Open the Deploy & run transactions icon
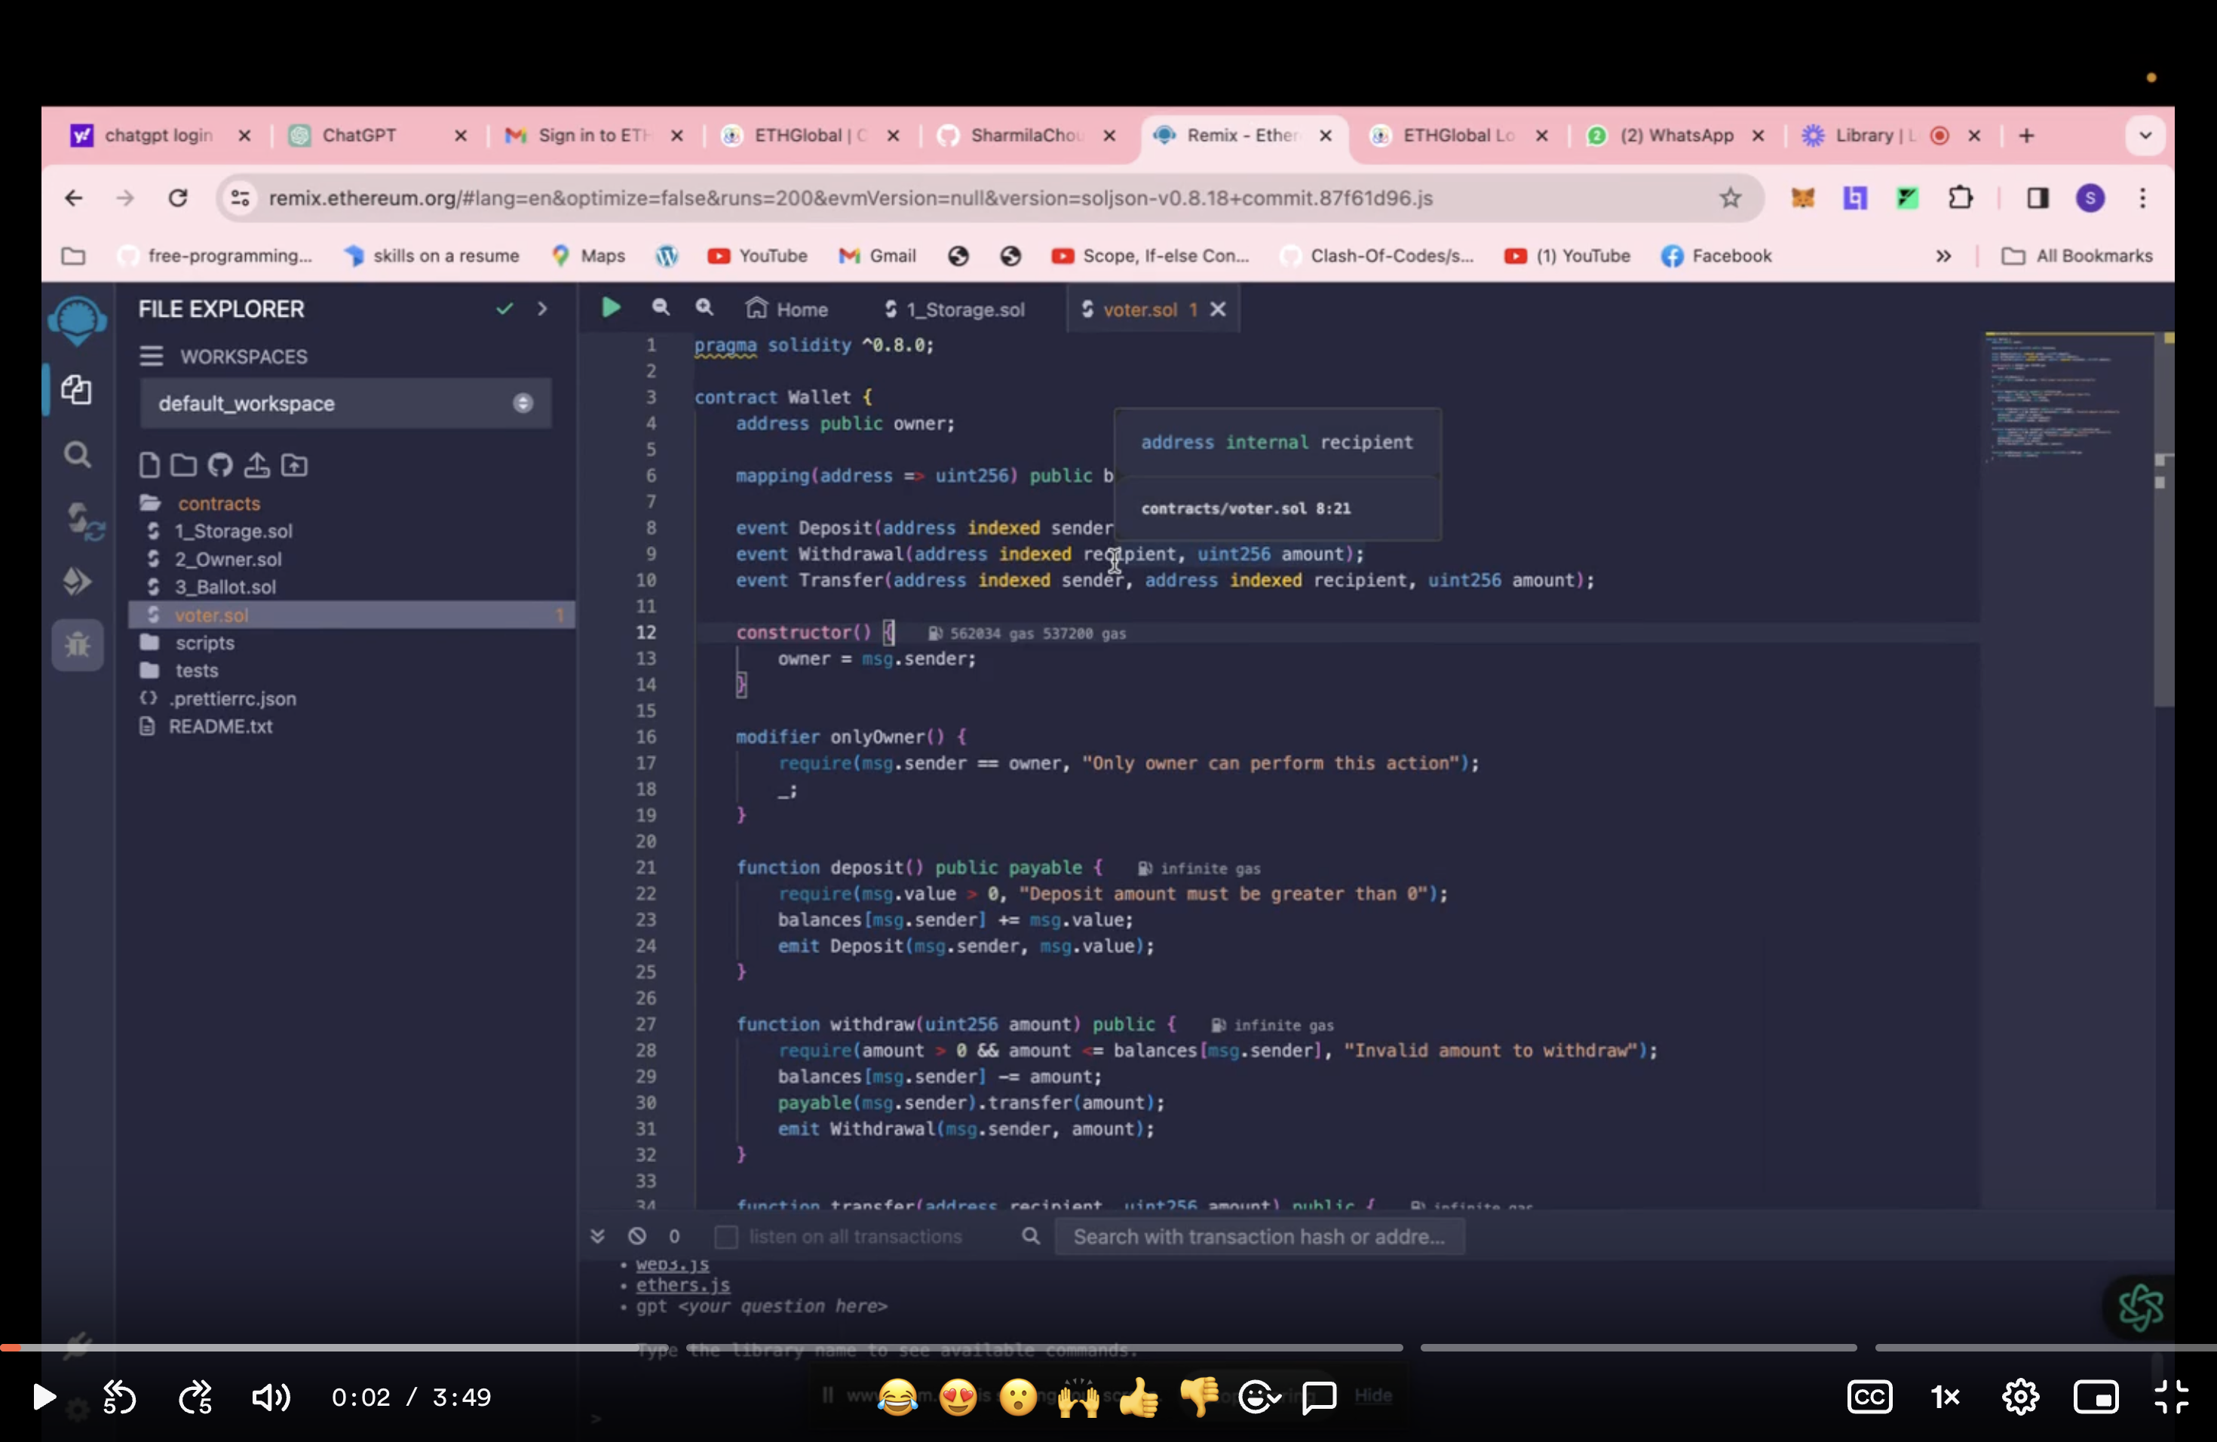2217x1442 pixels. [x=78, y=581]
